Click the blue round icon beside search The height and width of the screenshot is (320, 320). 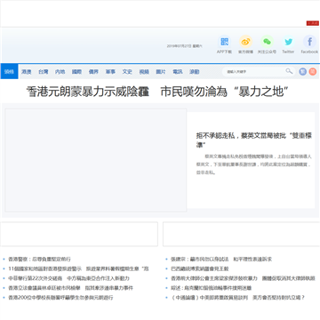(x=302, y=71)
